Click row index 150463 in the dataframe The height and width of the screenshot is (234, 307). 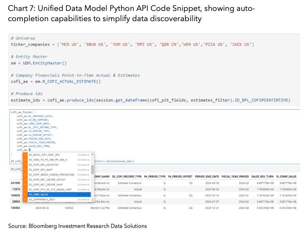pos(15,208)
